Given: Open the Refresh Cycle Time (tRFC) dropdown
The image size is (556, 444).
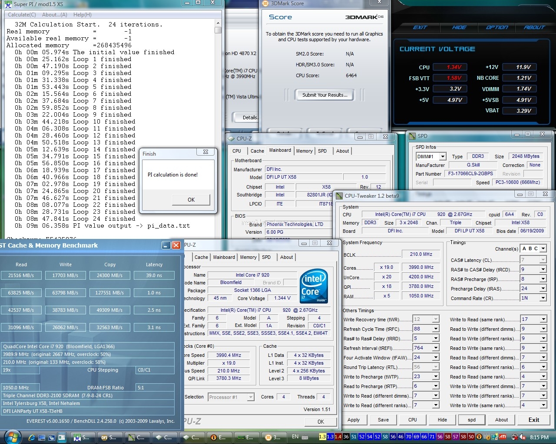Looking at the screenshot, I should point(436,329).
